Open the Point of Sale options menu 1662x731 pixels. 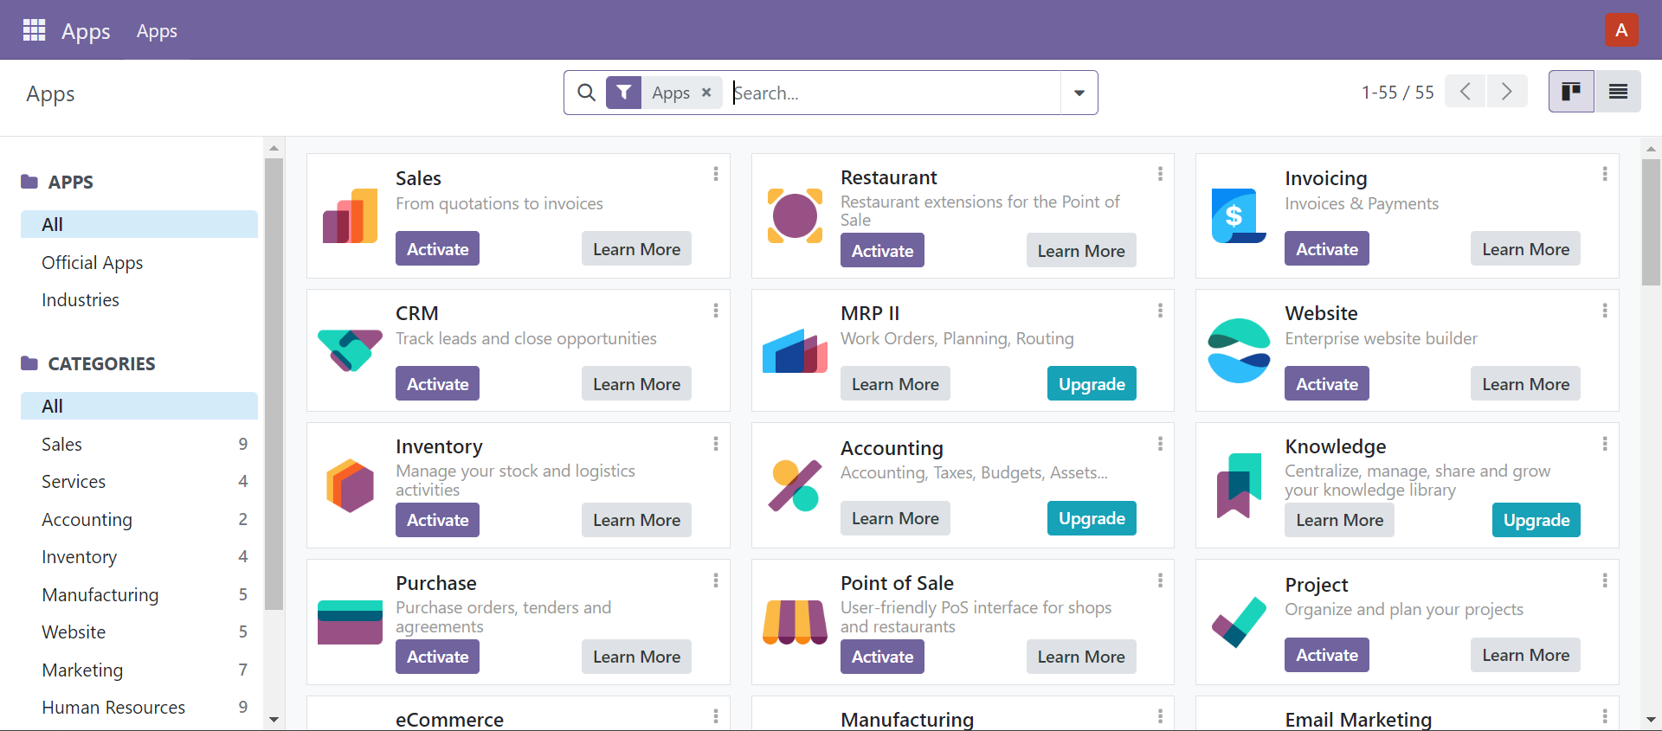coord(1160,580)
